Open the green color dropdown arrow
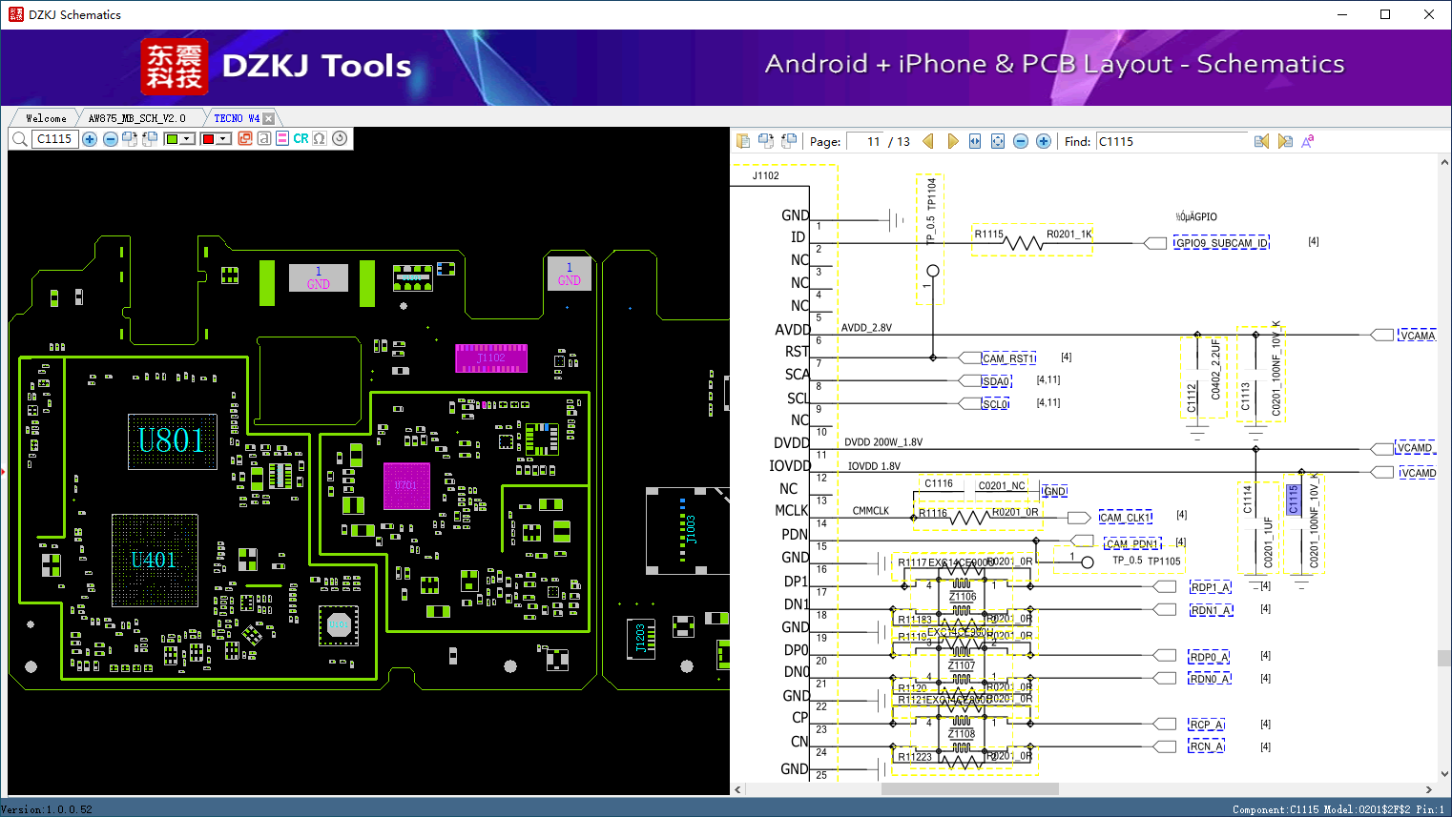The height and width of the screenshot is (817, 1452). tap(188, 139)
